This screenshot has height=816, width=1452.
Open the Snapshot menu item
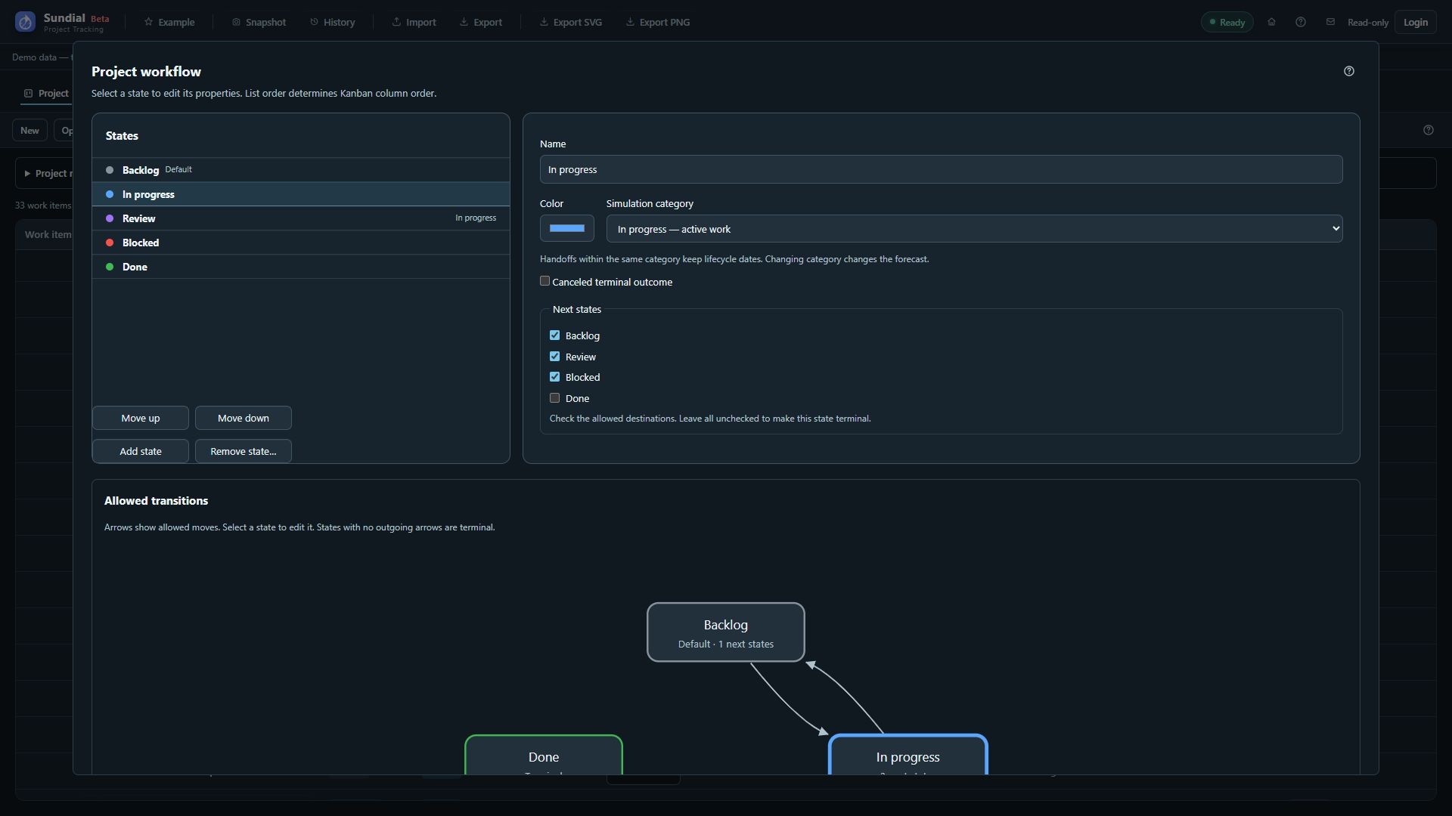tap(259, 22)
